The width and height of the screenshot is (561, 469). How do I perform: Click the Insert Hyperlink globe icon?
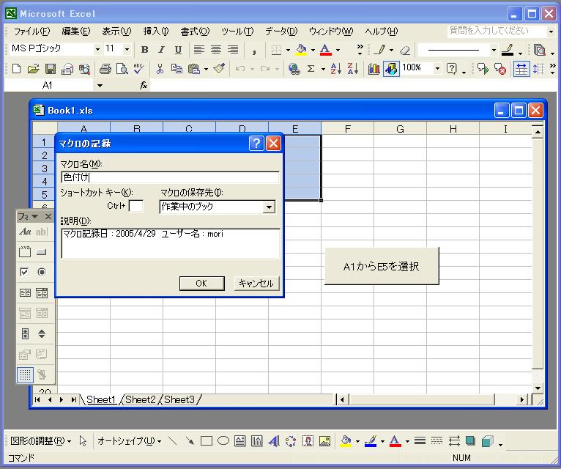coord(294,68)
